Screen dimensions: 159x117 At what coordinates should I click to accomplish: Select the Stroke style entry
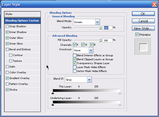coord(13,90)
